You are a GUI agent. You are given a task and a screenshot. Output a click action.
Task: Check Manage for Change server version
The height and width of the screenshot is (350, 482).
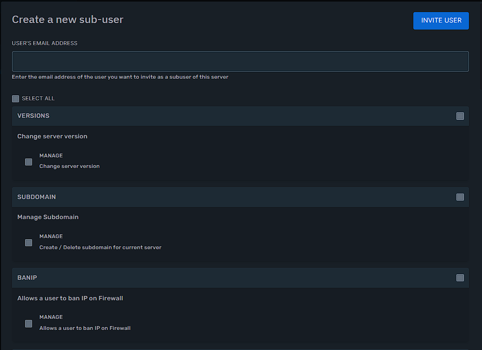tap(29, 162)
